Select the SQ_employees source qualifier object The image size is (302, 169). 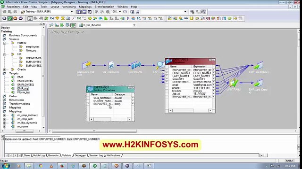[x=111, y=65]
